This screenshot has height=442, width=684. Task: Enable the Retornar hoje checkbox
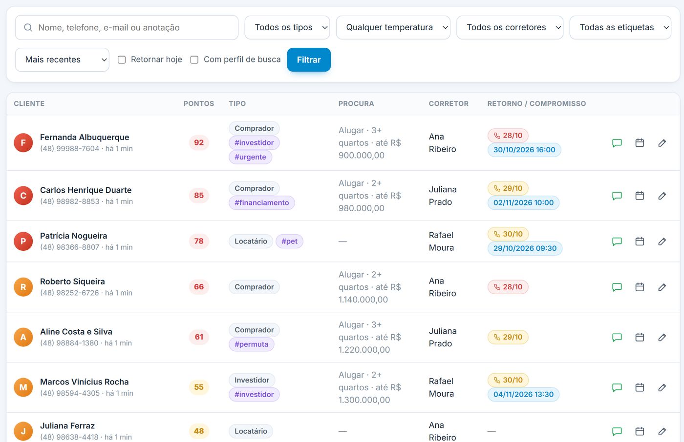122,60
